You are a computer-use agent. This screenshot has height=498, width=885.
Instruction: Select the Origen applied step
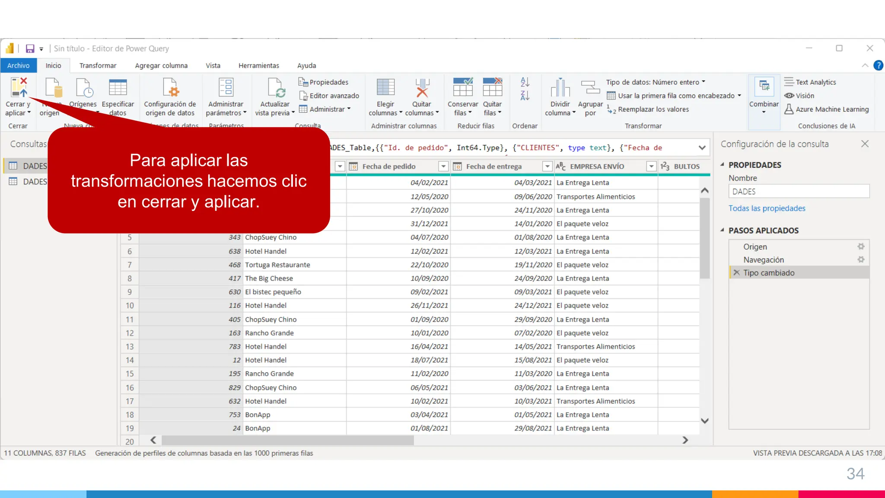tap(799, 246)
